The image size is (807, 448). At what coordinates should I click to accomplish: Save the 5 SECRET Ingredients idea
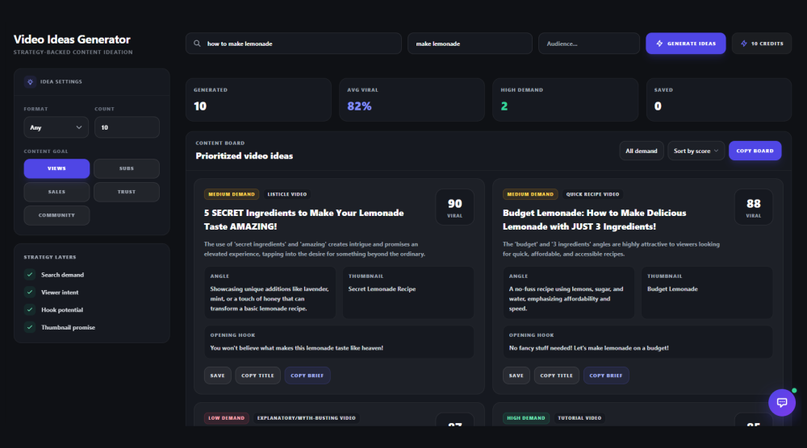coord(217,375)
